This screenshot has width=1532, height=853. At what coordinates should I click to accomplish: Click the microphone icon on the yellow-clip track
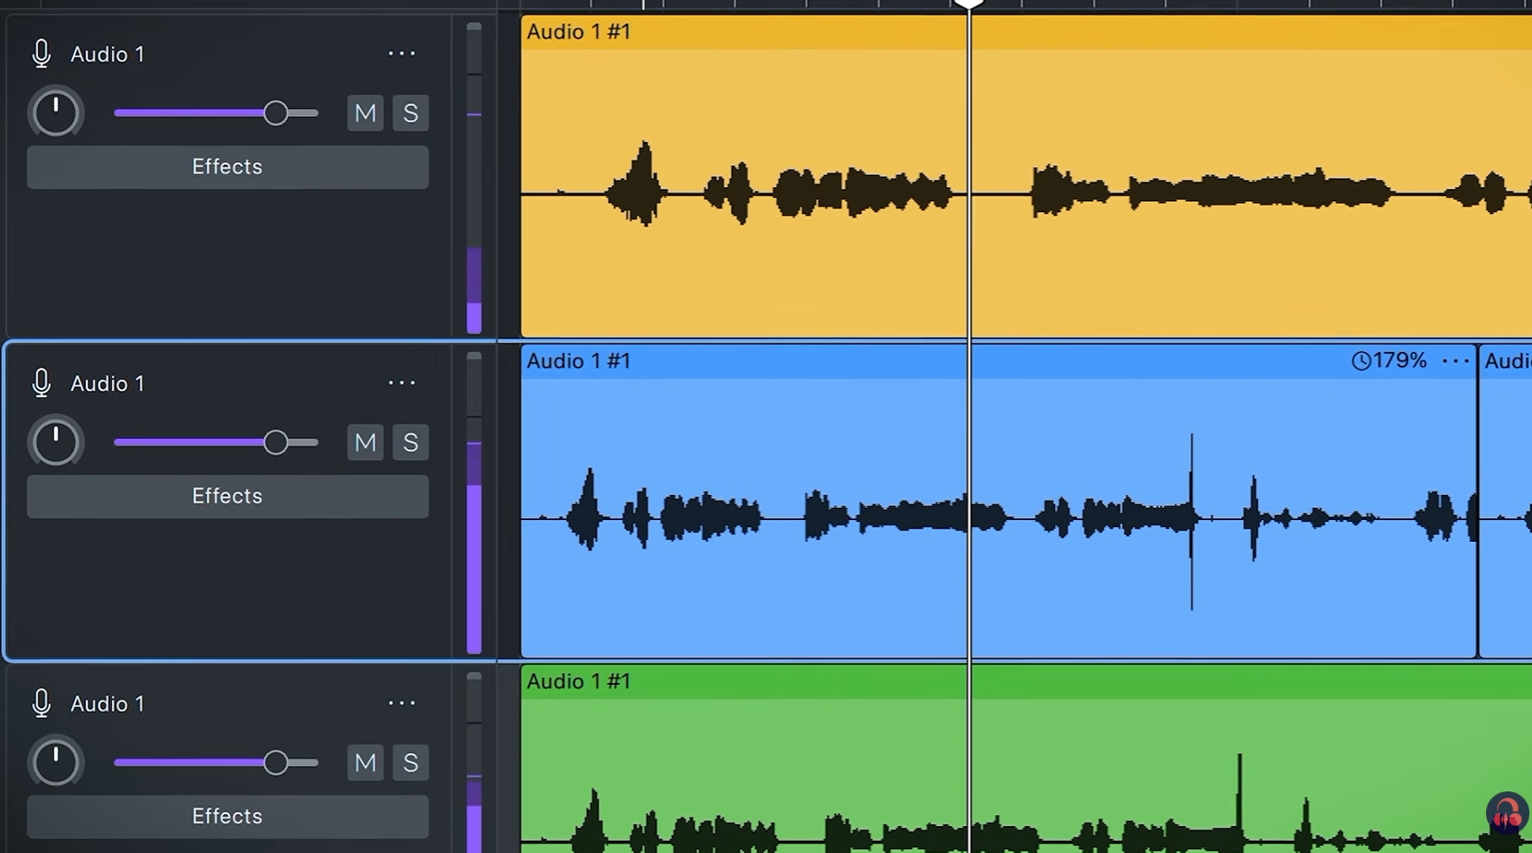(x=41, y=54)
